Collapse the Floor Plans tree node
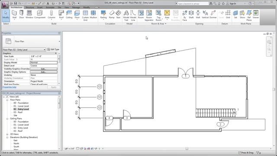This screenshot has width=277, height=156. coord(7,100)
